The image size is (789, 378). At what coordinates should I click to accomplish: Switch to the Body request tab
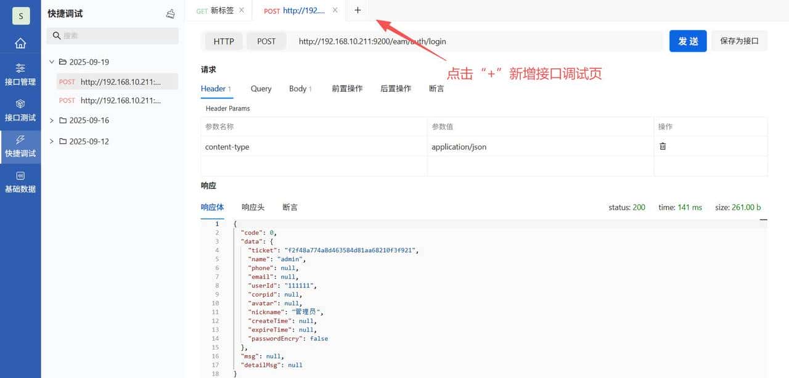[x=298, y=88]
